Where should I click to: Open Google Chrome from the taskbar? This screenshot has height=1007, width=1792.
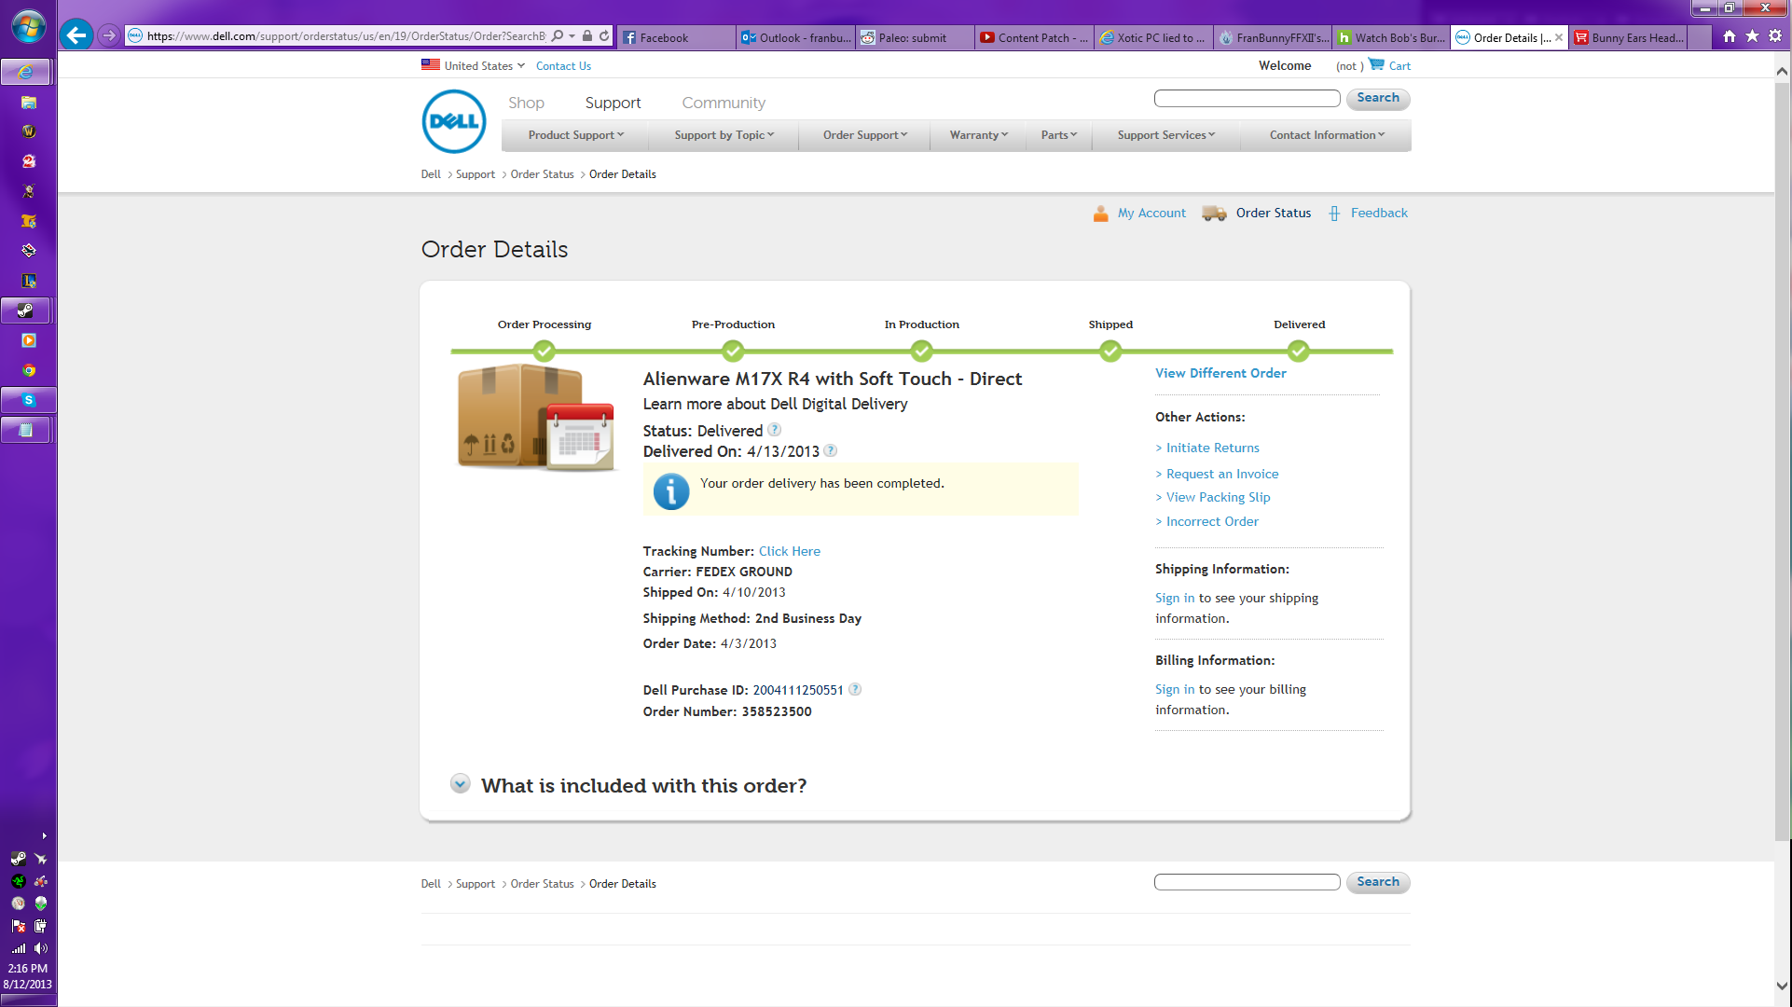click(x=29, y=370)
